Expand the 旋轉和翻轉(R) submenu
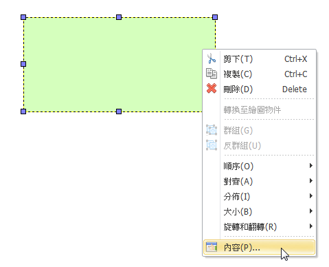Image resolution: width=329 pixels, height=267 pixels. (259, 226)
